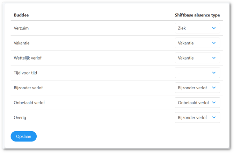Click the chevron arrow in the Wettelijk verlof row
234x153 pixels.
(x=214, y=58)
